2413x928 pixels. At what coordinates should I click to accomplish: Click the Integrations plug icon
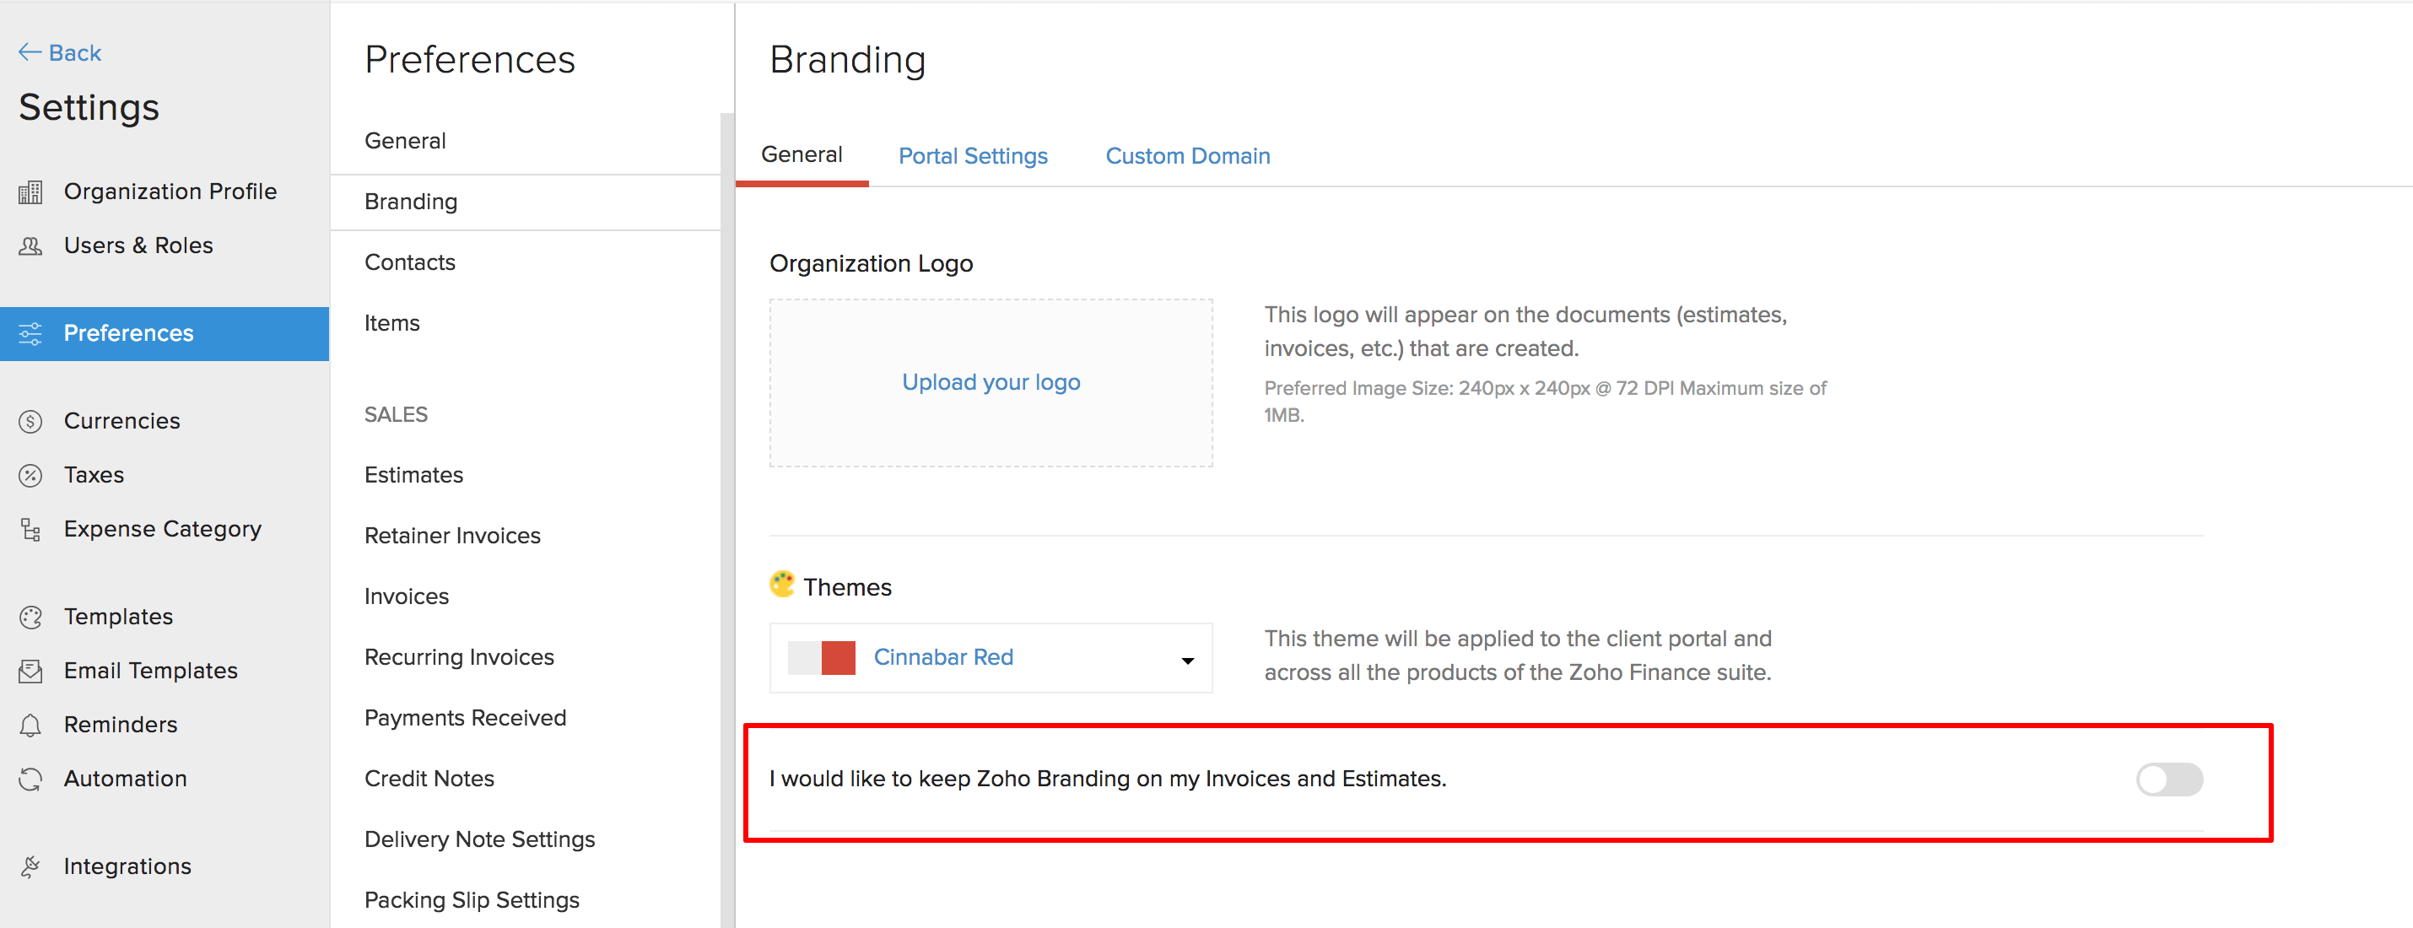tap(30, 867)
